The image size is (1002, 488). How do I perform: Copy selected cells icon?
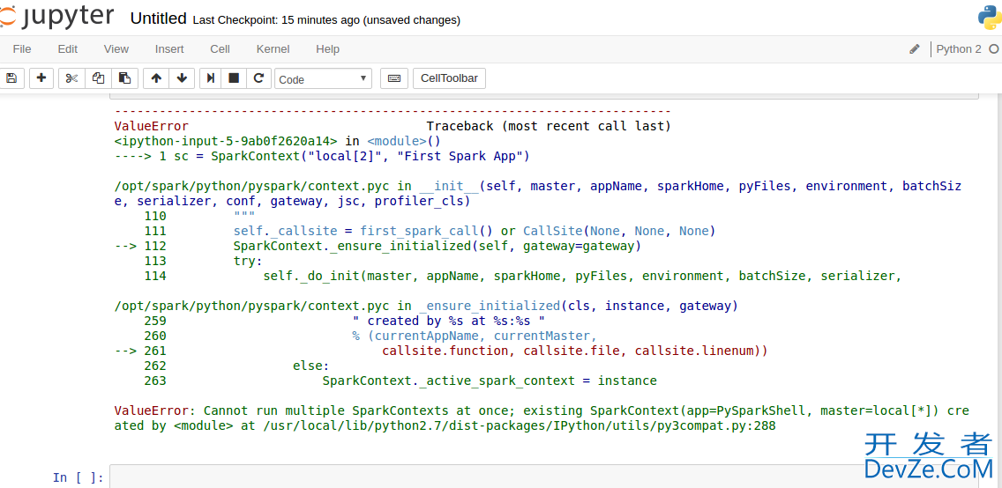(98, 78)
